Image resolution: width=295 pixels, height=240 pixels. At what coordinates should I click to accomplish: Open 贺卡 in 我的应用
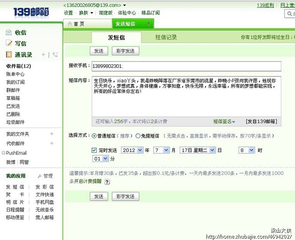[15, 194]
